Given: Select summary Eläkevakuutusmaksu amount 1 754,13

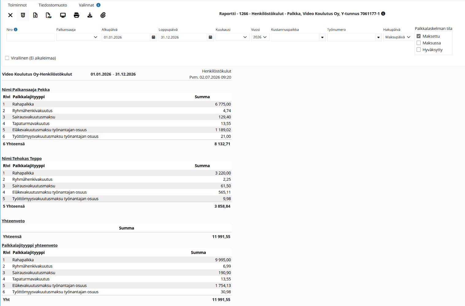Looking at the screenshot, I should 223,286.
